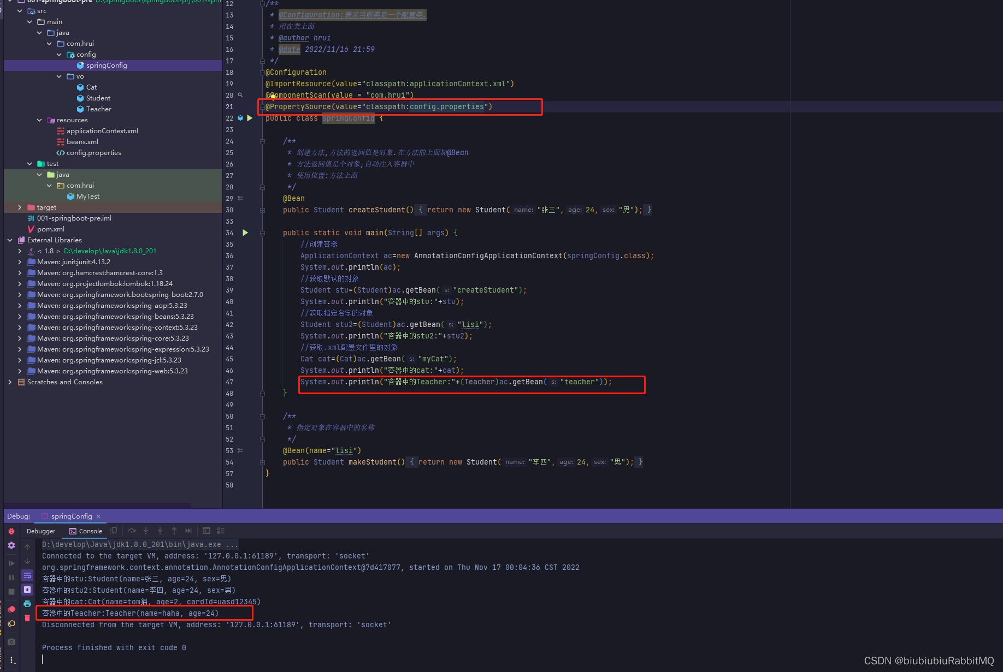Click the Step Into icon
The width and height of the screenshot is (1003, 672).
pos(146,531)
